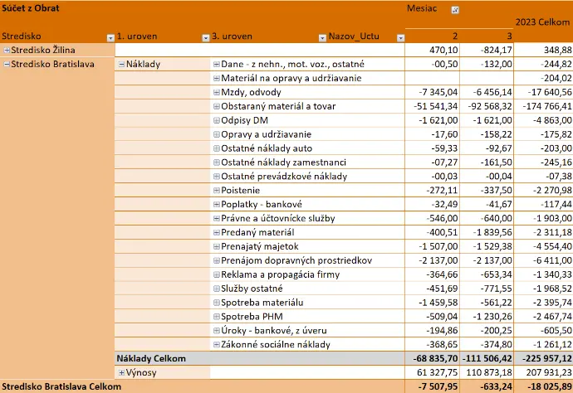Select the month 2 column header
573x393 pixels.
(455, 36)
